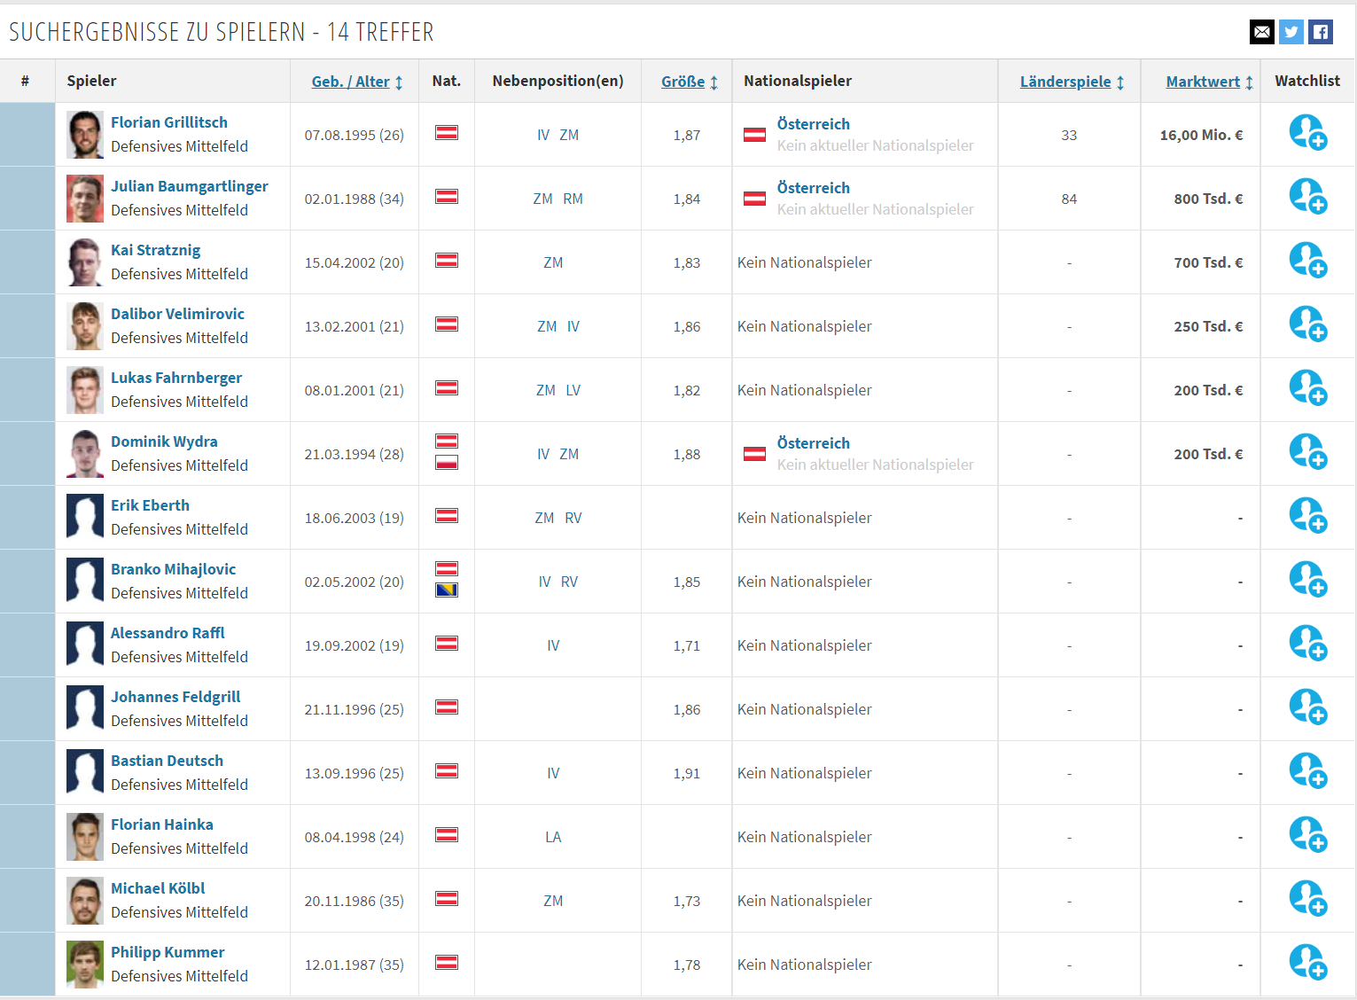Click Lukas Fahrnberger's portrait thumbnail

[85, 390]
